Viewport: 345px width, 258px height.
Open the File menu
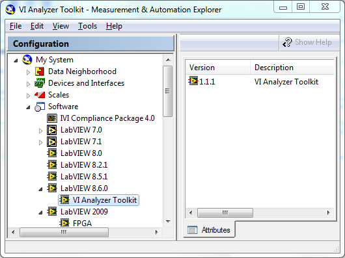(x=16, y=26)
